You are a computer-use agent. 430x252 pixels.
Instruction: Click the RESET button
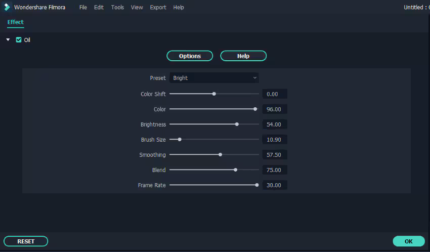pos(26,241)
